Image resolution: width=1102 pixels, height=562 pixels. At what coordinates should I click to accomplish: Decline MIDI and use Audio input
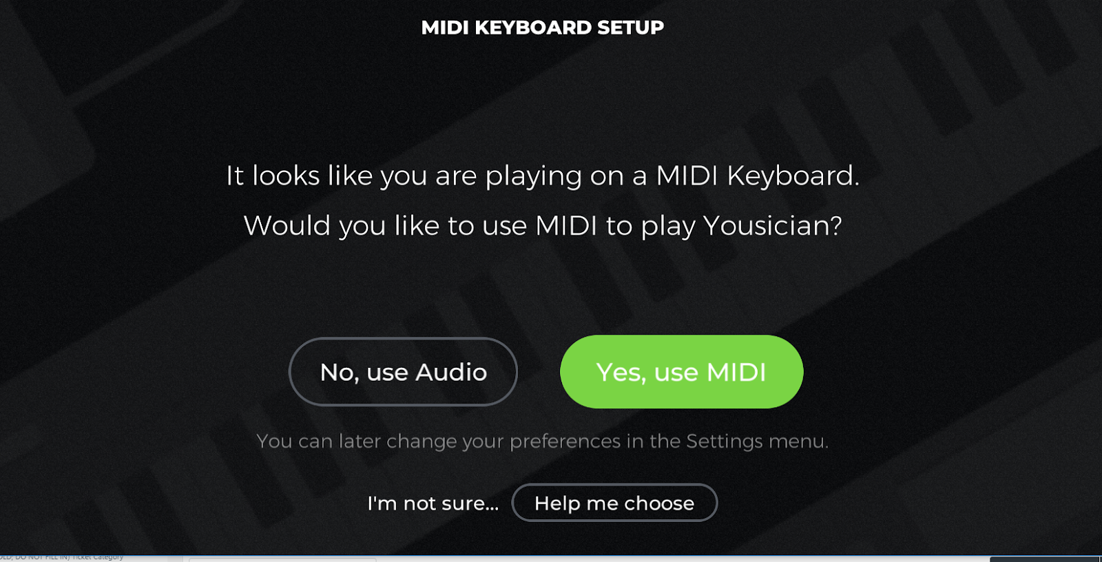click(403, 372)
